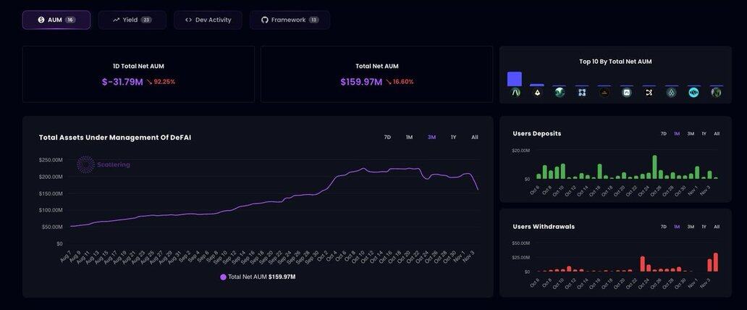Click the 1D Total Net AUM card

[x=138, y=74]
